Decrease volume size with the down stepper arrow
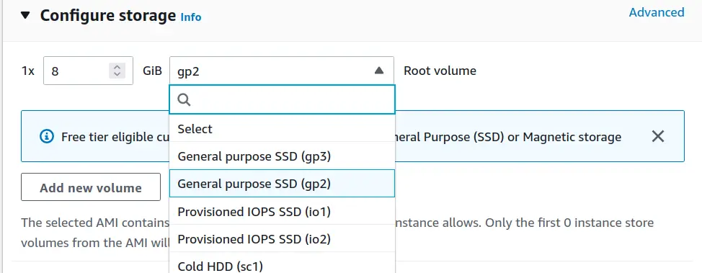Image resolution: width=702 pixels, height=273 pixels. [117, 74]
